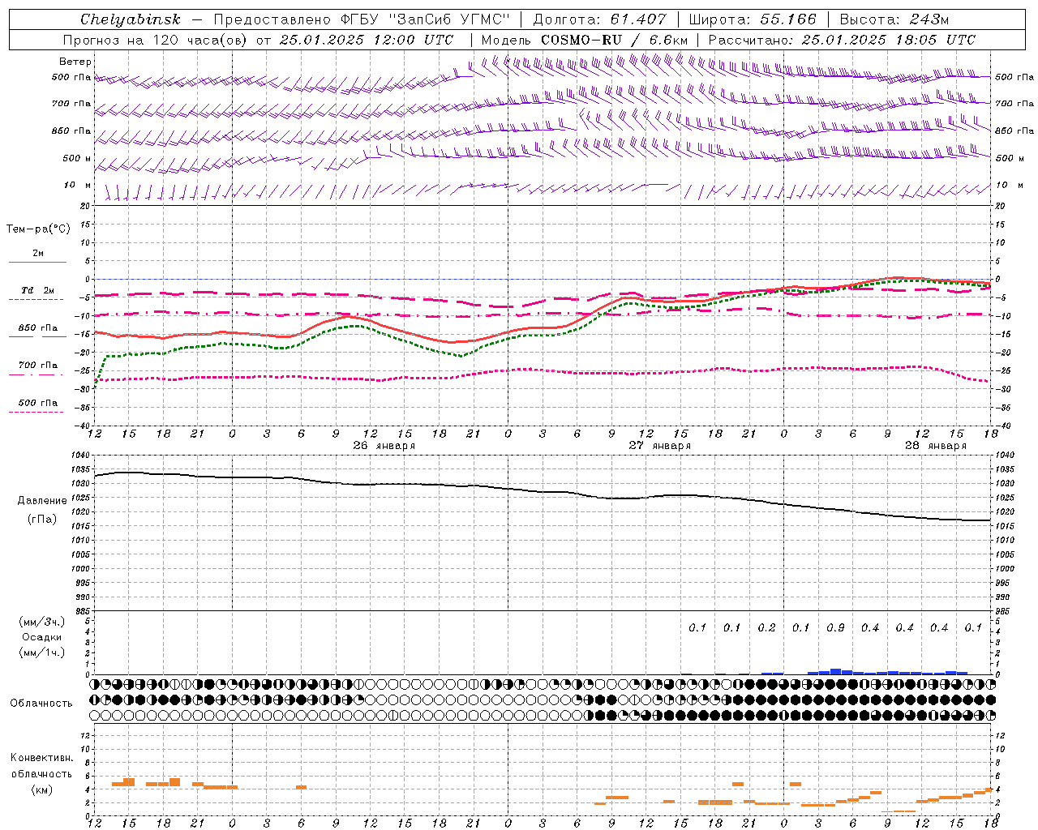The image size is (1038, 830).
Task: Click the 'Осадки' precipitation label
Action: click(41, 638)
